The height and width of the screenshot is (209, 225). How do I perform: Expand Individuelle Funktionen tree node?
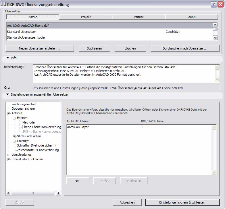9,159
